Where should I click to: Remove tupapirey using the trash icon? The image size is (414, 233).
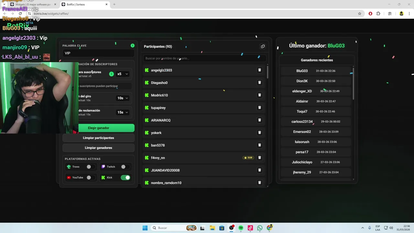[x=259, y=107]
